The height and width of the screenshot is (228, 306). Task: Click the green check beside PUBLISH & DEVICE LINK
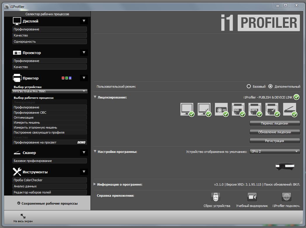pyautogui.click(x=296, y=97)
